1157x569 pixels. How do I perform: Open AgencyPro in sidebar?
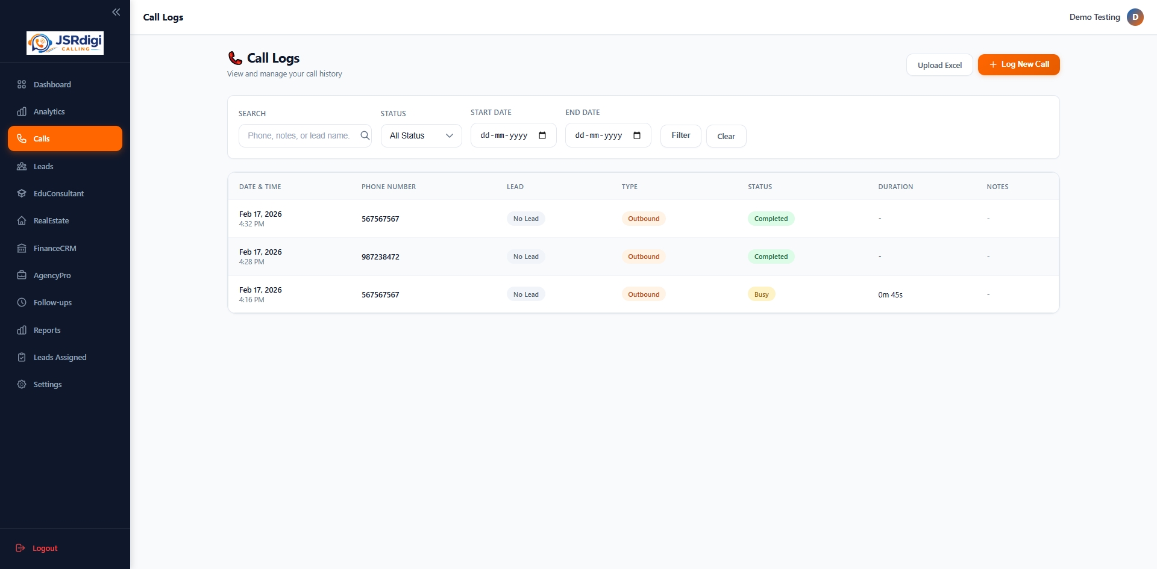(x=65, y=275)
